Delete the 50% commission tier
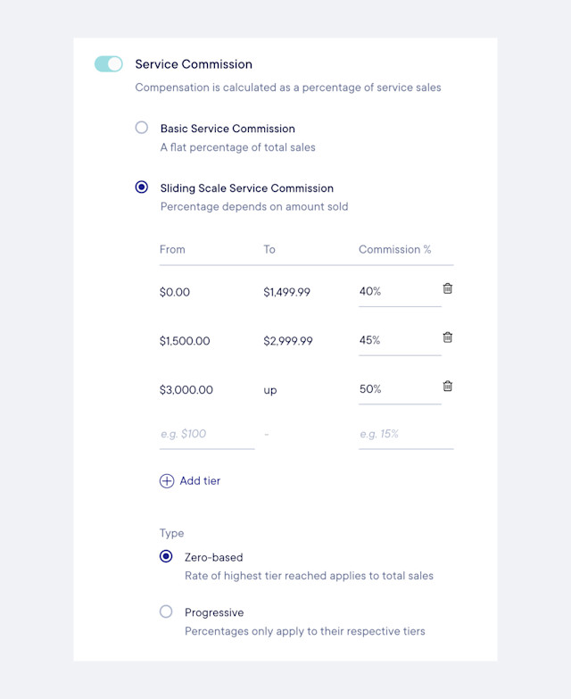This screenshot has height=699, width=571. pyautogui.click(x=448, y=386)
